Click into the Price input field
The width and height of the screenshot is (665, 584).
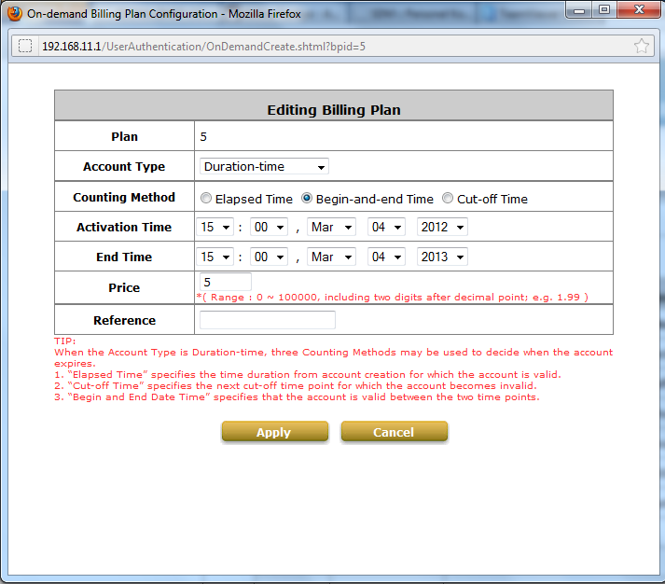226,282
